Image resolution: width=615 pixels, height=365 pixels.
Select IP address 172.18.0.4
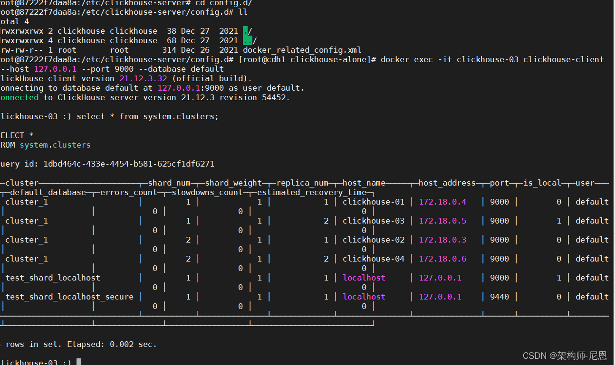click(x=442, y=202)
